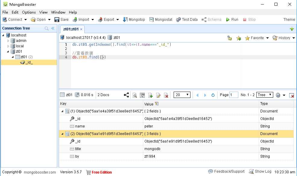Click the Connect toolbar icon
Screen dimensions: 297x176
pos(5,20)
